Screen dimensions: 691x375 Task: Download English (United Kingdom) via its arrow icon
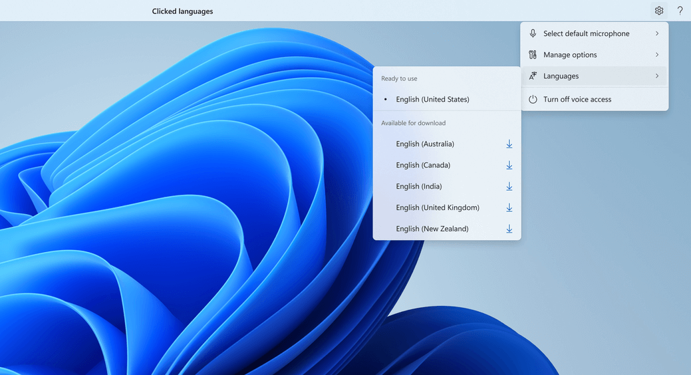click(x=509, y=207)
